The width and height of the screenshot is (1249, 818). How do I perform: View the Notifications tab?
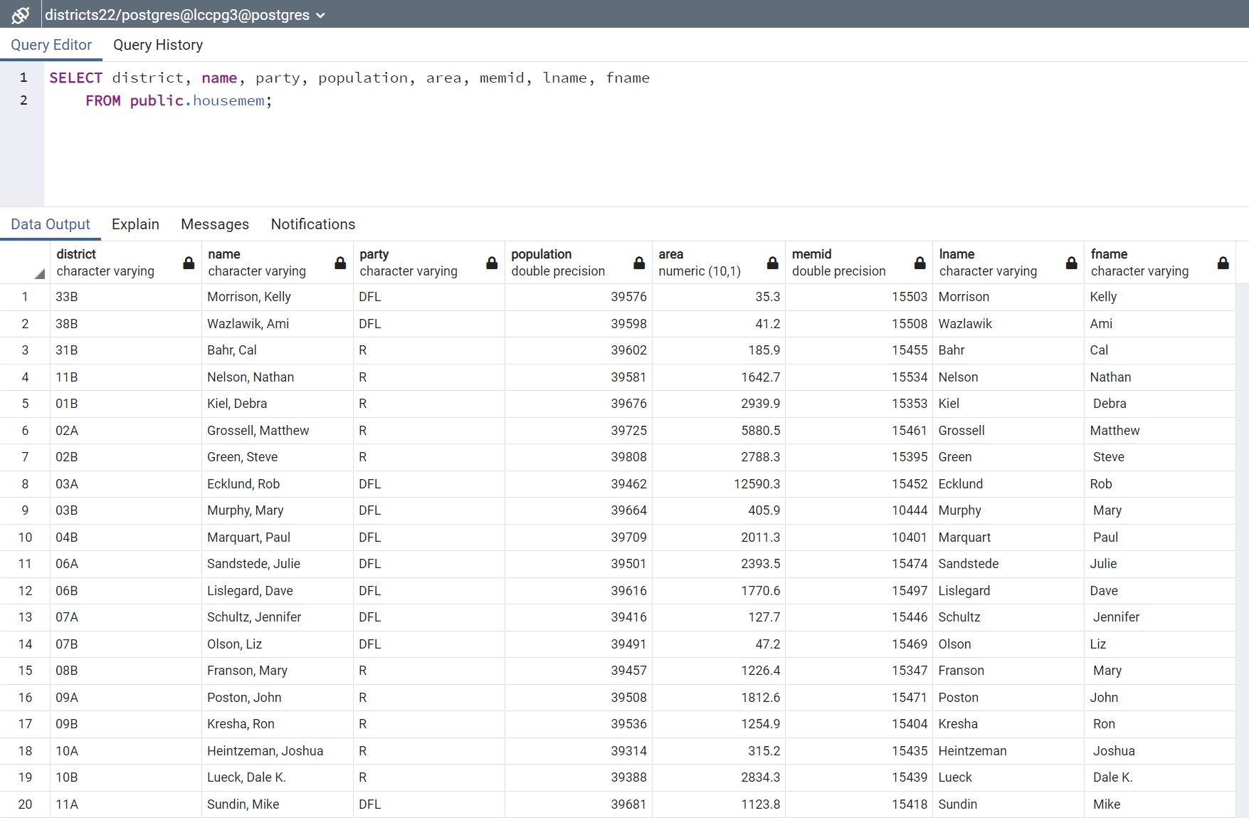pos(312,224)
